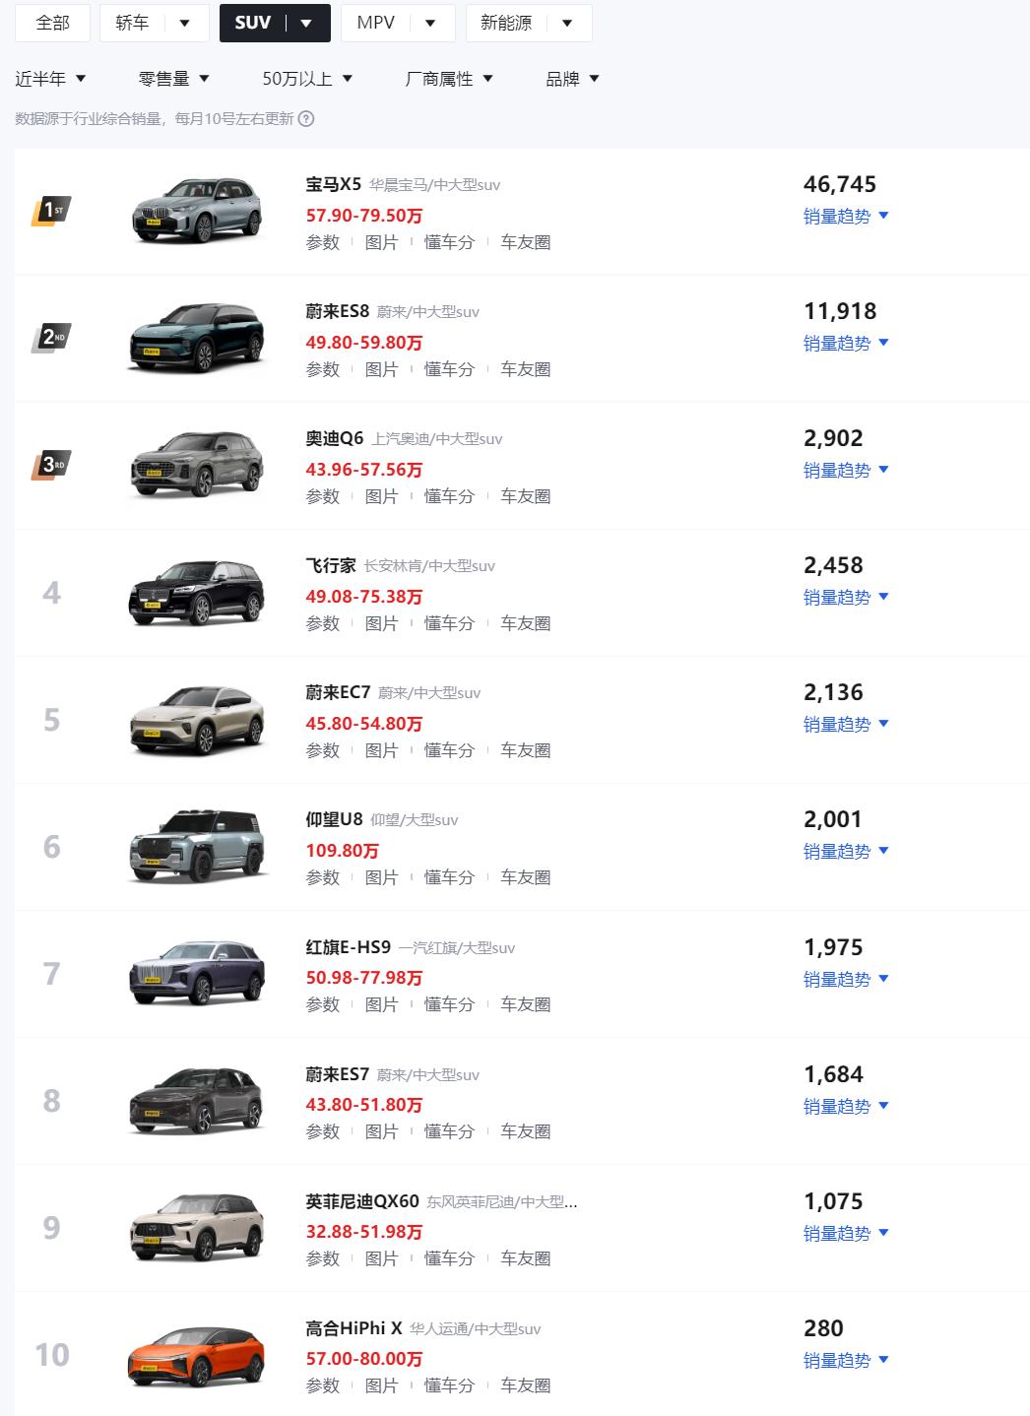Viewport: 1030px width, 1416px height.
Task: Open the 近半年 time range dropdown
Action: coord(51,79)
